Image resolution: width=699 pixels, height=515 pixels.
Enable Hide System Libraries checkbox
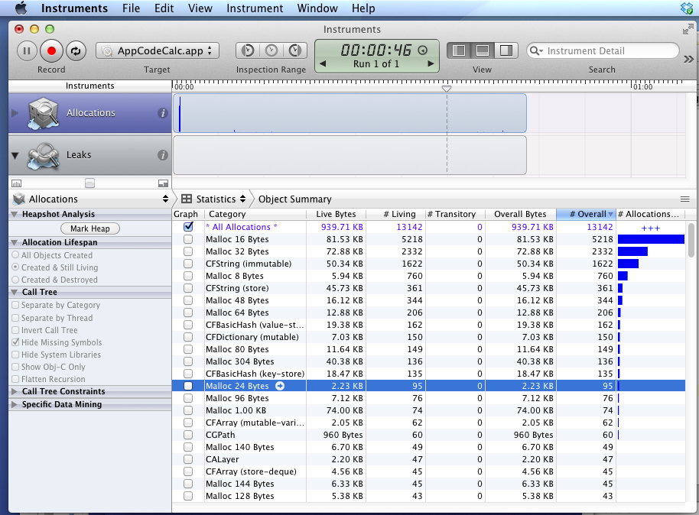(x=15, y=355)
